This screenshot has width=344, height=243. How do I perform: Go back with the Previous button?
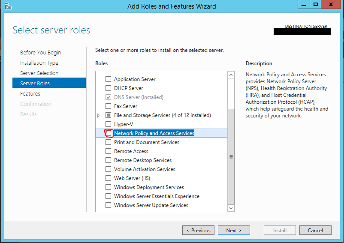(198, 230)
